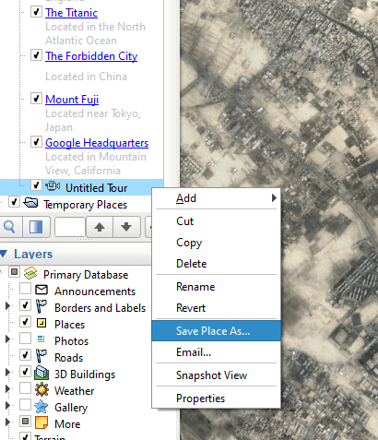Click the 3D Buildings layer icon
The width and height of the screenshot is (378, 440).
tap(41, 373)
